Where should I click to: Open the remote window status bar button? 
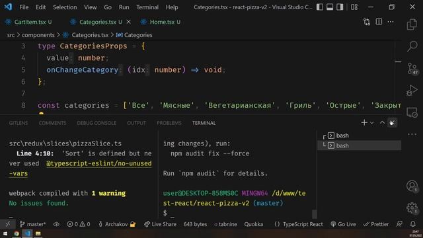pos(7,224)
